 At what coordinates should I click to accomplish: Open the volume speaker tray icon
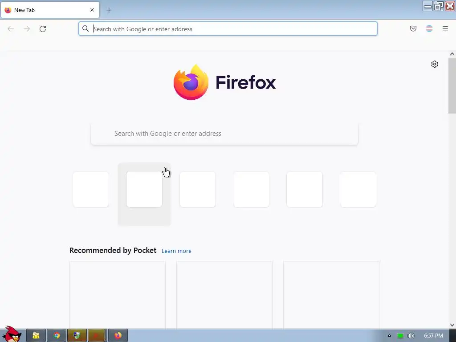click(411, 336)
